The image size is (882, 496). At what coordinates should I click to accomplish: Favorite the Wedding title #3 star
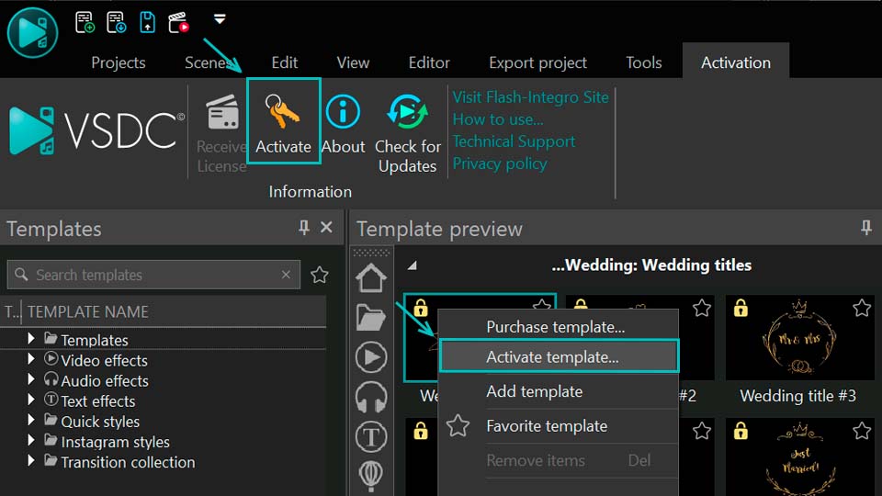coord(861,308)
